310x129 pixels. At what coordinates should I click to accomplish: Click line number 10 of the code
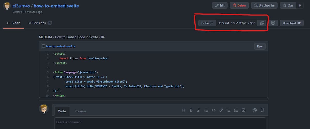[47, 95]
